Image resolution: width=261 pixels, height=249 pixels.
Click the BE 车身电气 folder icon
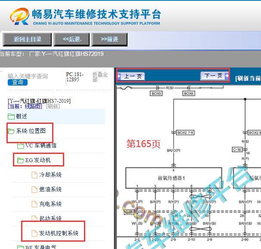21,247
